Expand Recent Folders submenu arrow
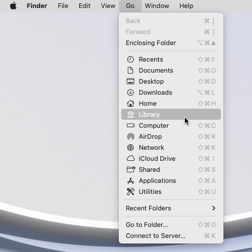 point(213,208)
